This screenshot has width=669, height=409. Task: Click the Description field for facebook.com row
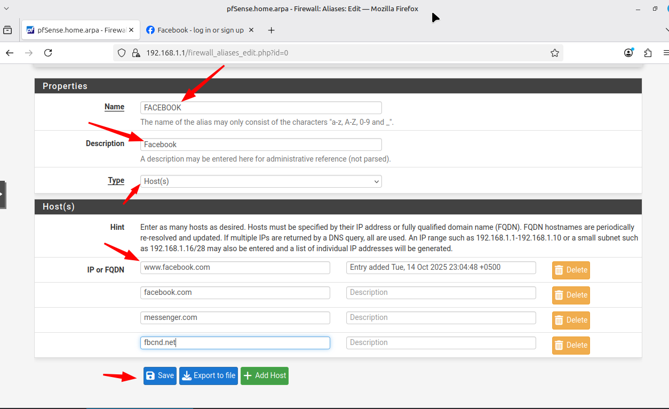pos(441,293)
